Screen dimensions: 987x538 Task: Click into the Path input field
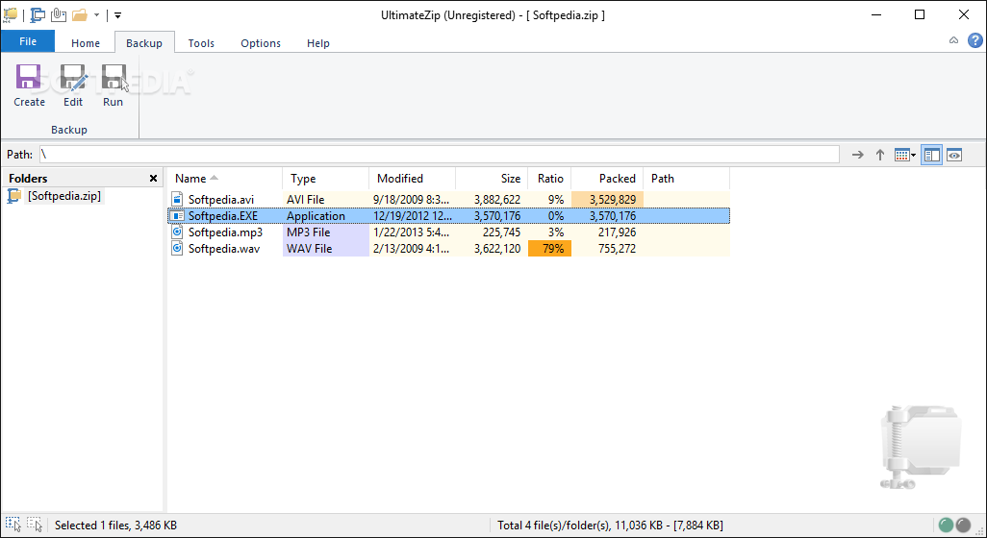440,155
